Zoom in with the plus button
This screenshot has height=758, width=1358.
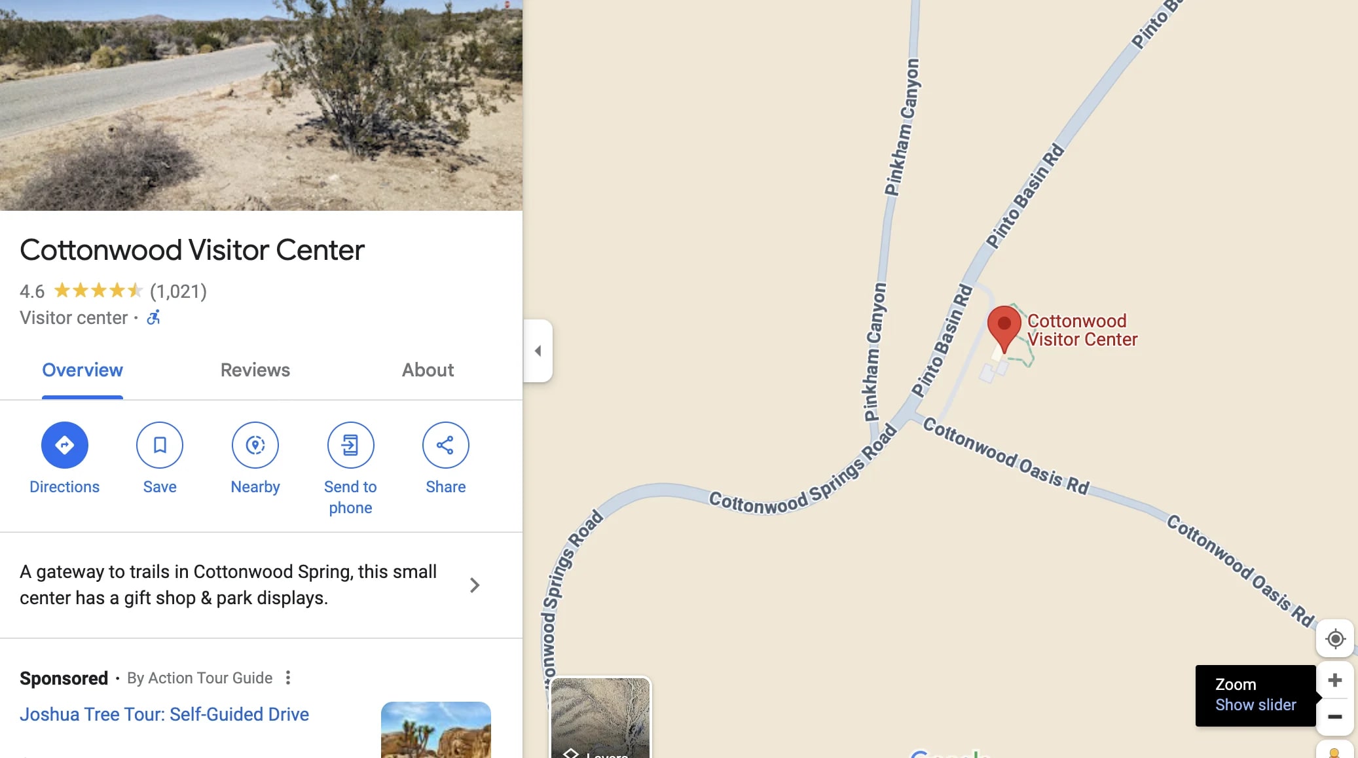click(x=1335, y=680)
